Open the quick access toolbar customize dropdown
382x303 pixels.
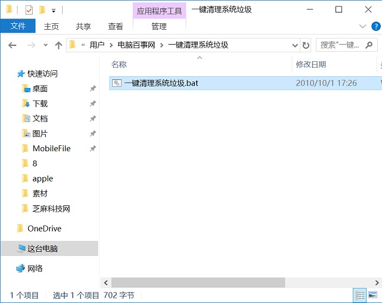[x=54, y=11]
